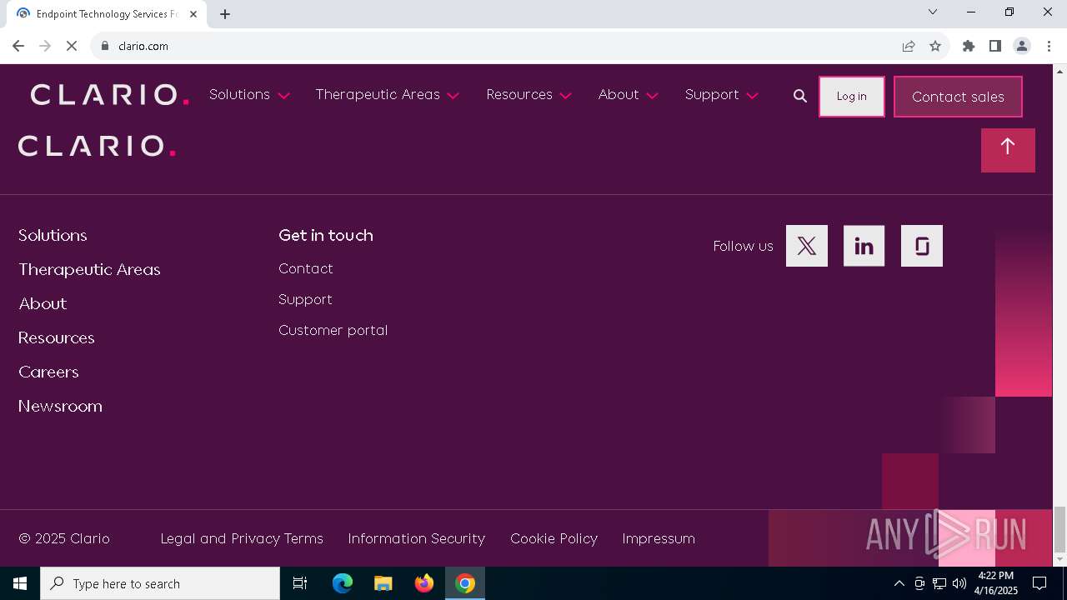Image resolution: width=1067 pixels, height=600 pixels.
Task: Expand the About dropdown in the nav bar
Action: coord(628,95)
